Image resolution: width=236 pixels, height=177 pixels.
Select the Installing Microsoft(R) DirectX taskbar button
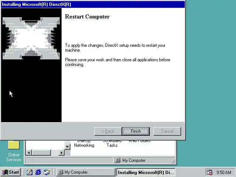[x=146, y=172]
